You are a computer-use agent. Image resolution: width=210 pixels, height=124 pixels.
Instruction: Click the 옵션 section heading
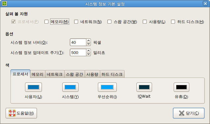[x=9, y=34]
